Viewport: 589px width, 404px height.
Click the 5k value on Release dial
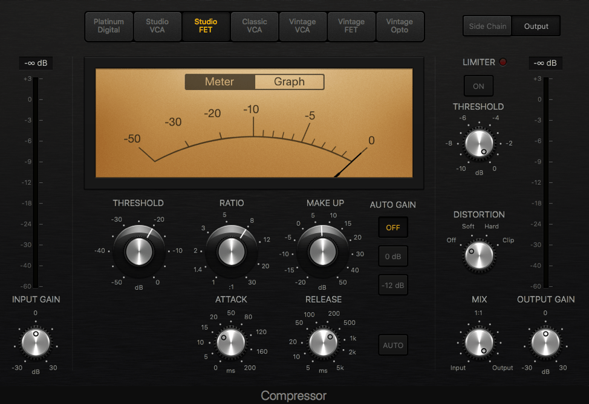340,368
